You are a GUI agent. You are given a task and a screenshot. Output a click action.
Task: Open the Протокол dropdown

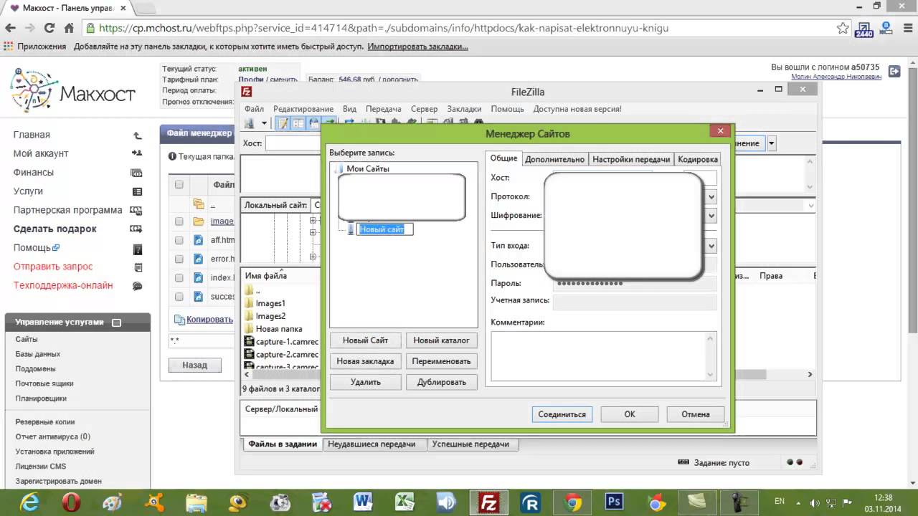point(711,197)
